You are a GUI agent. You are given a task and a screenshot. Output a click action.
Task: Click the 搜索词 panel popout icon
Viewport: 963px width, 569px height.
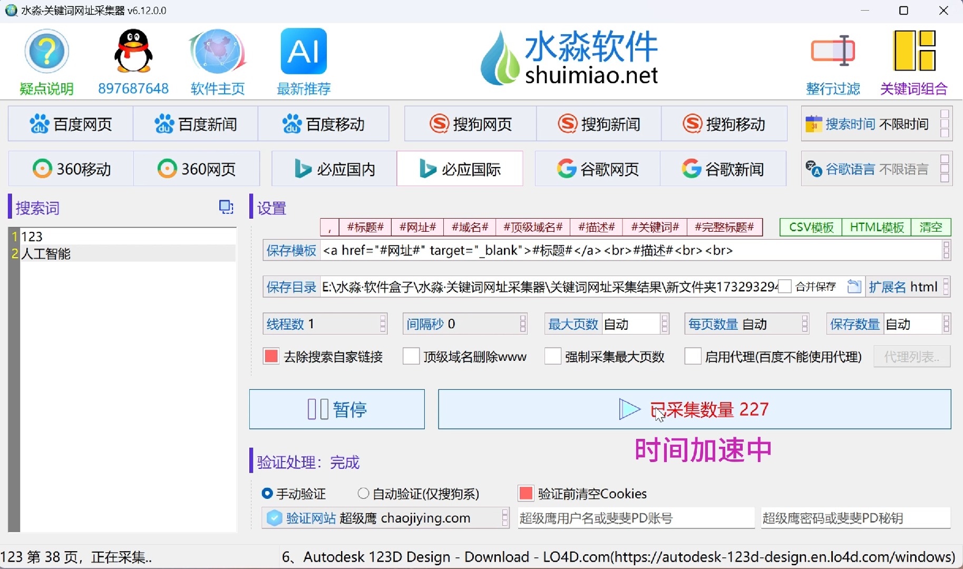pos(226,207)
